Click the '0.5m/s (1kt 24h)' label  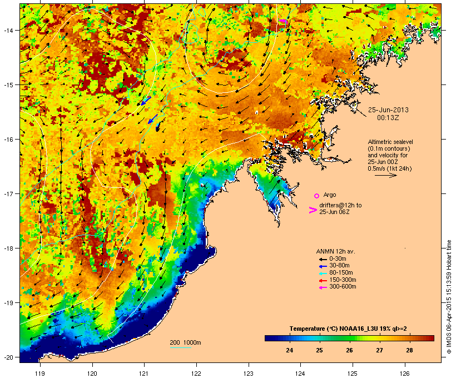click(390, 168)
